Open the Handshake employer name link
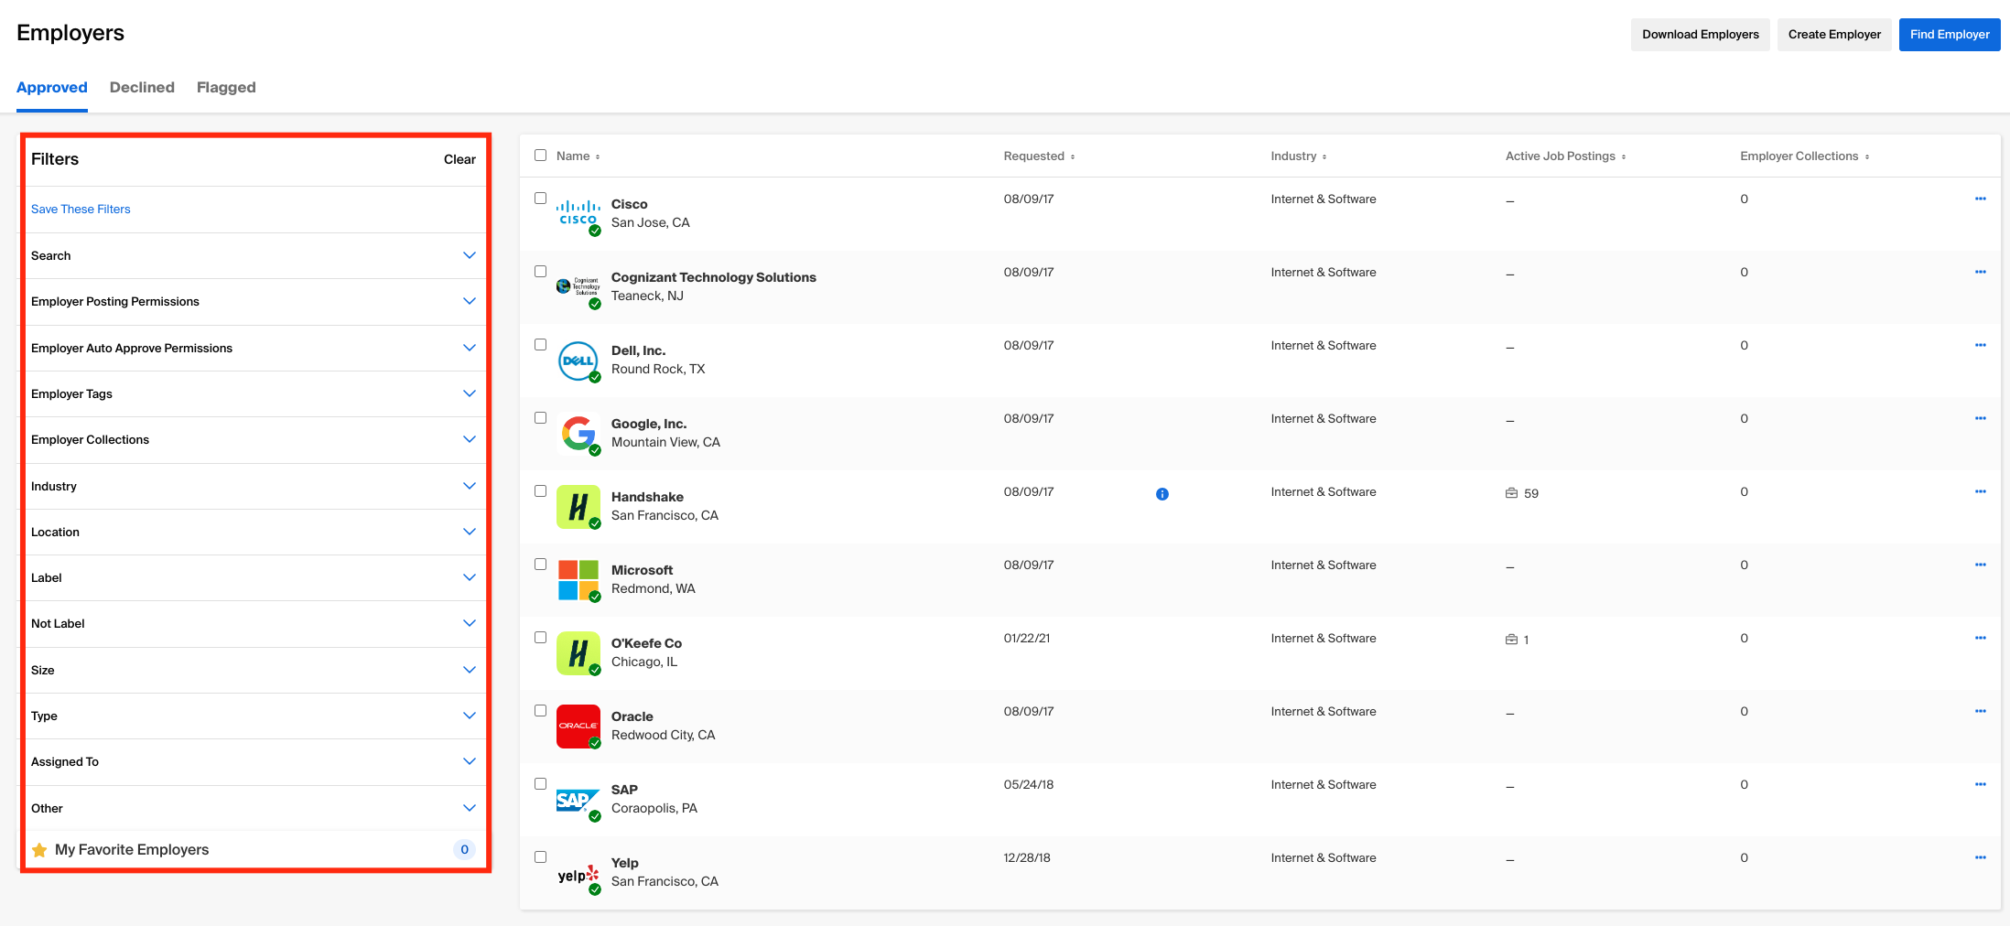The width and height of the screenshot is (2010, 926). point(647,497)
